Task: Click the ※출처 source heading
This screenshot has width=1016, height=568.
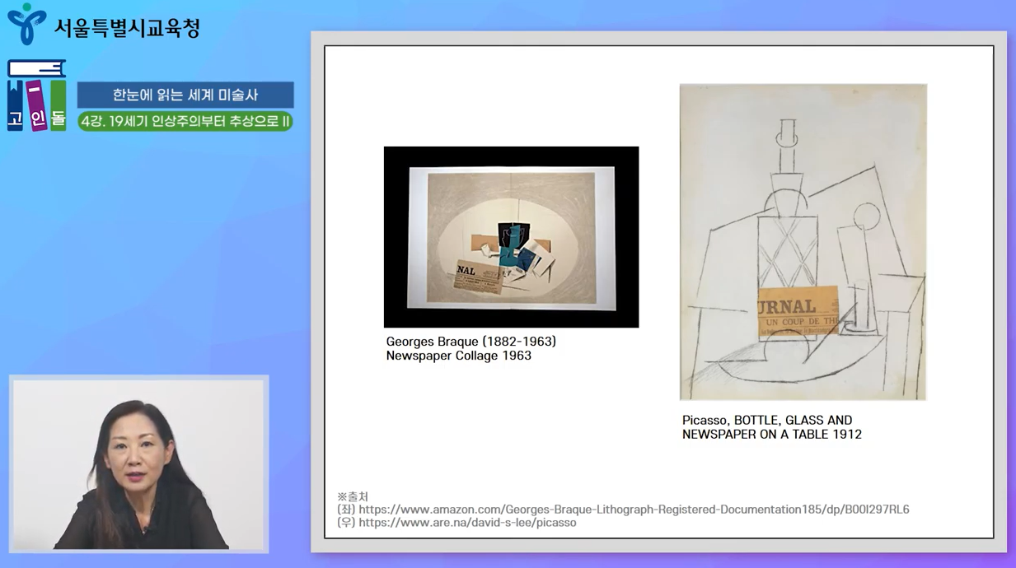Action: coord(353,496)
